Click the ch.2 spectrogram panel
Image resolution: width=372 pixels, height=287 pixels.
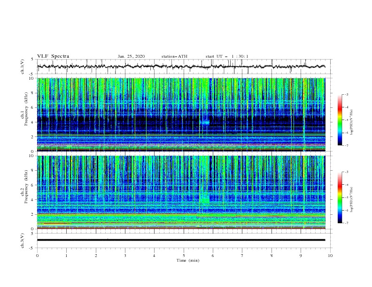(x=181, y=192)
